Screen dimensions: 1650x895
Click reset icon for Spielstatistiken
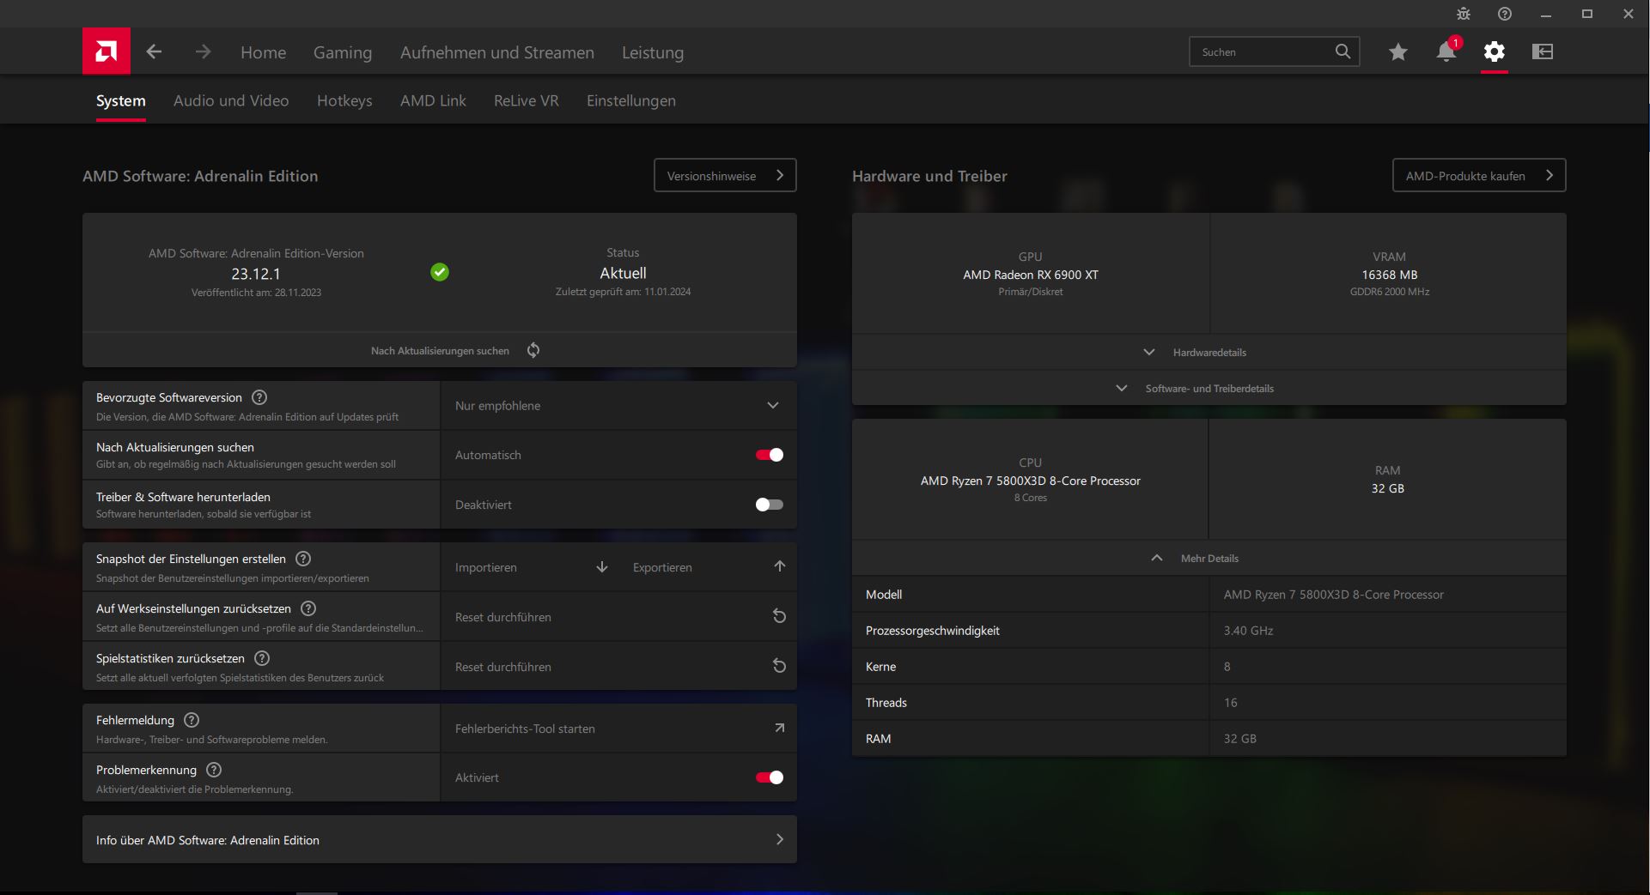click(780, 666)
